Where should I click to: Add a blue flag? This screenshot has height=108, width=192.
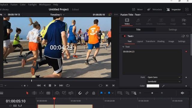point(101,93)
